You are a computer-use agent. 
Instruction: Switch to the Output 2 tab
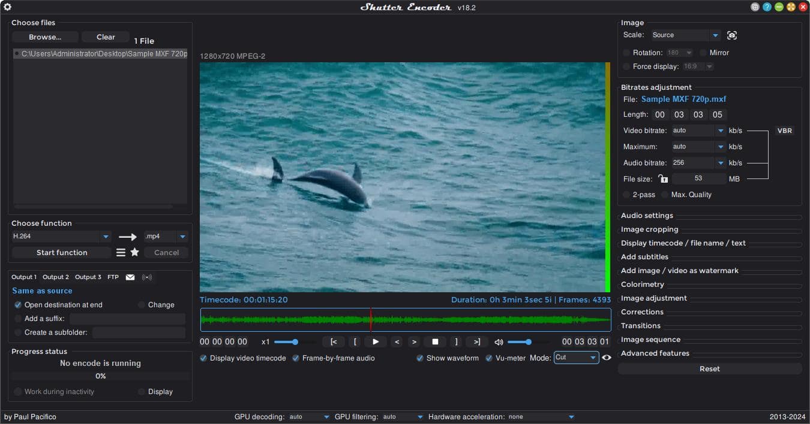tap(55, 277)
